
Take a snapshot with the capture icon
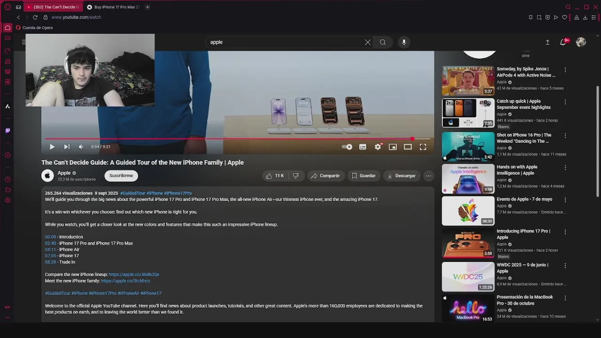point(539,17)
